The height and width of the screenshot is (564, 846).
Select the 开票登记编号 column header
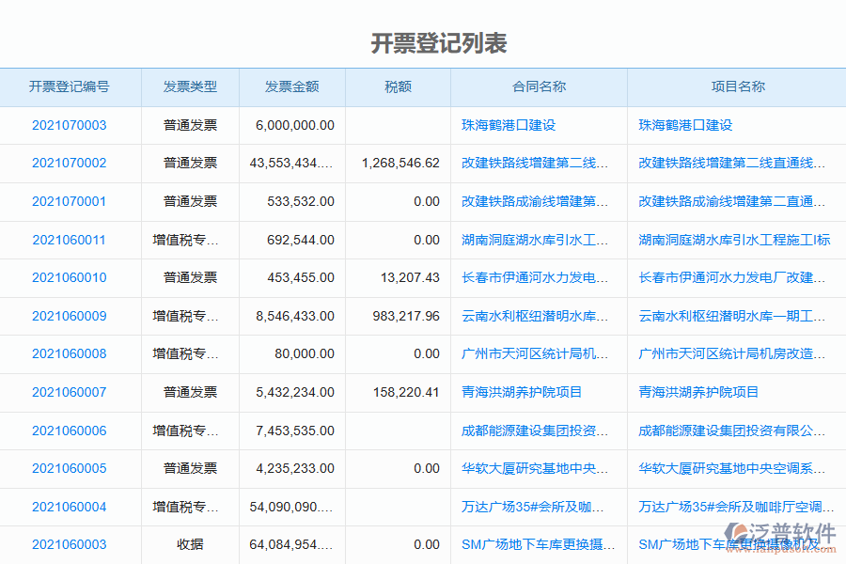[x=68, y=86]
